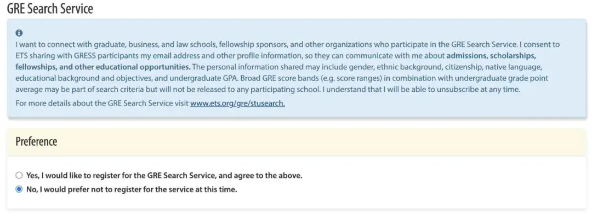Screen dimensions: 592x214
Task: Click the 'No, I would prefer not' label text
Action: click(132, 189)
